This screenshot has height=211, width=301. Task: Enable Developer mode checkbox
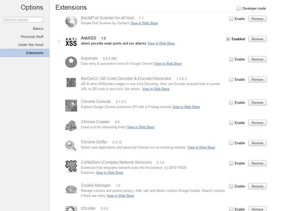(x=239, y=8)
